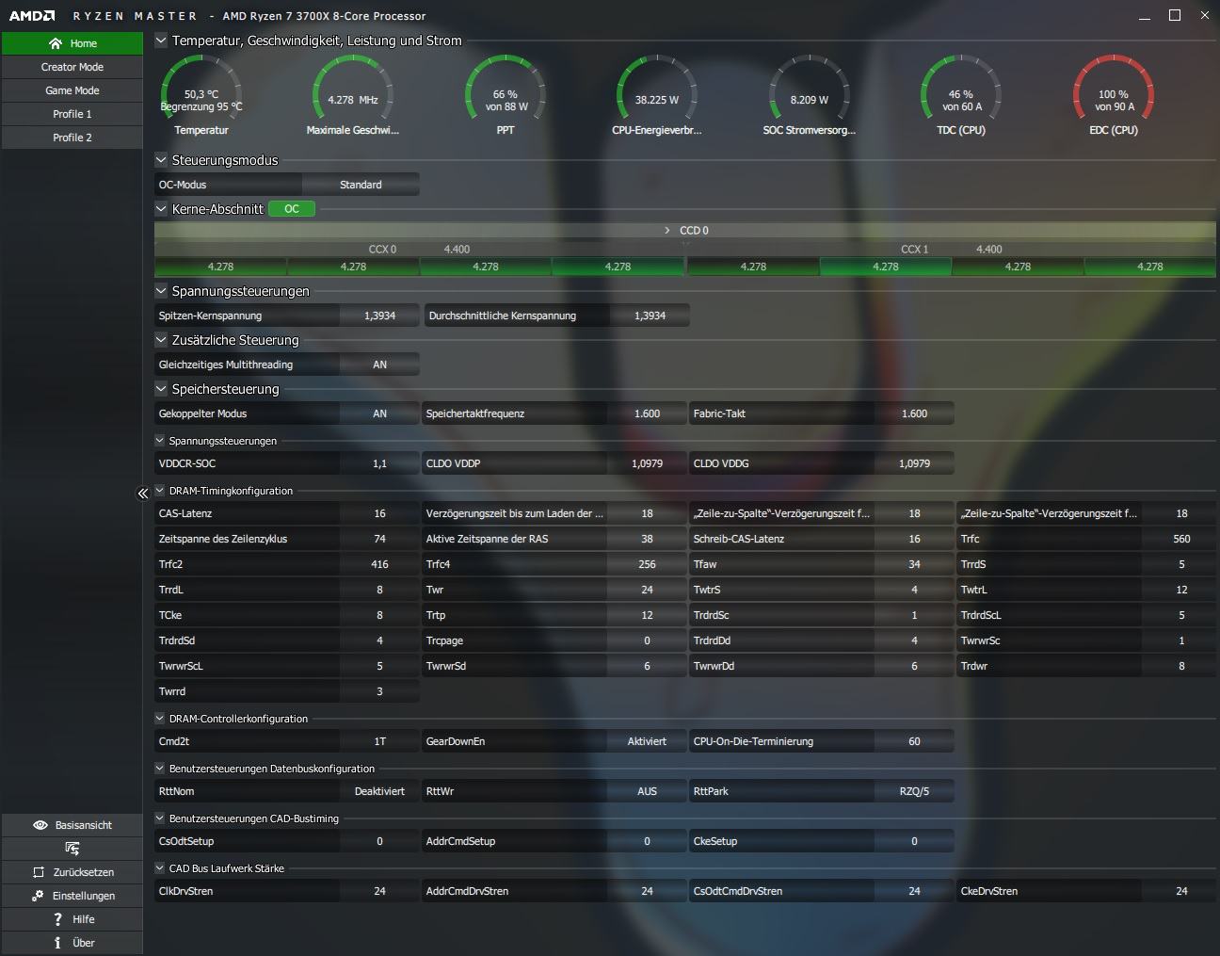Image resolution: width=1220 pixels, height=956 pixels.
Task: Collapse the DRAM-Controllerkonfiguration section
Action: [x=160, y=719]
